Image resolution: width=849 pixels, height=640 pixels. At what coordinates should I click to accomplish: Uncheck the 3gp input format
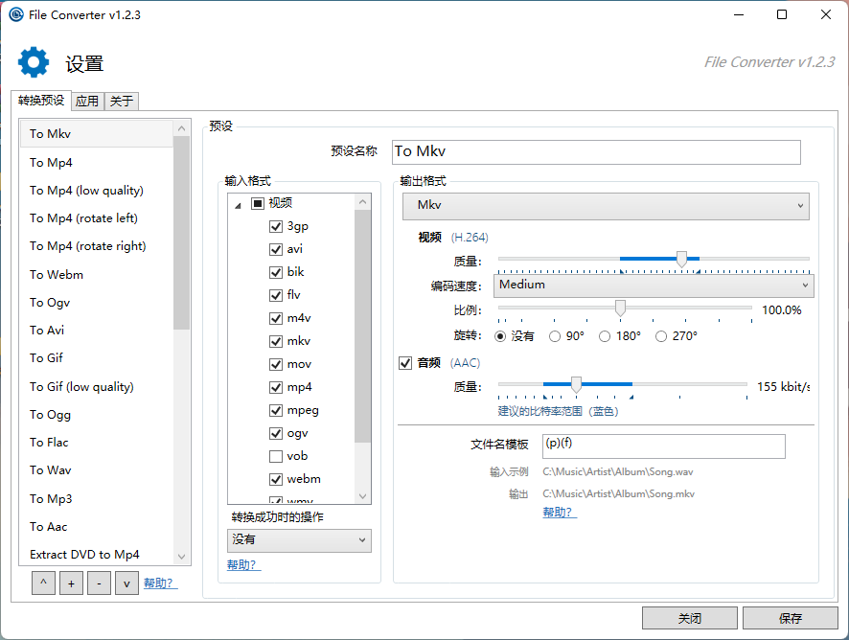coord(276,226)
